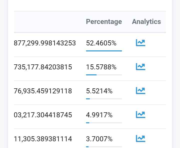180x148 pixels.
Task: Click the 4.9917% progress bar
Action: coord(104,123)
